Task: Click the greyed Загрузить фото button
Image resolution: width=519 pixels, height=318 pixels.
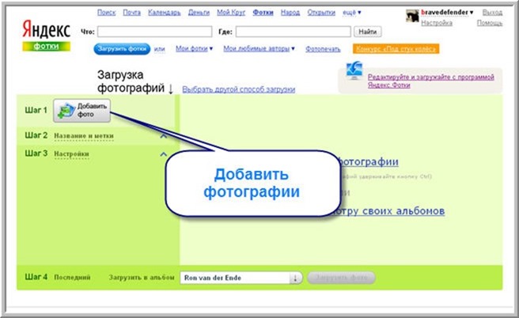Action: click(341, 278)
